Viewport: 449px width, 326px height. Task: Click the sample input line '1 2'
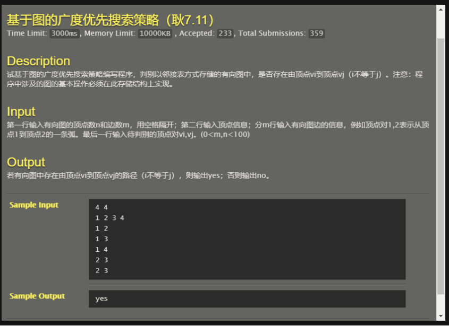pyautogui.click(x=101, y=228)
